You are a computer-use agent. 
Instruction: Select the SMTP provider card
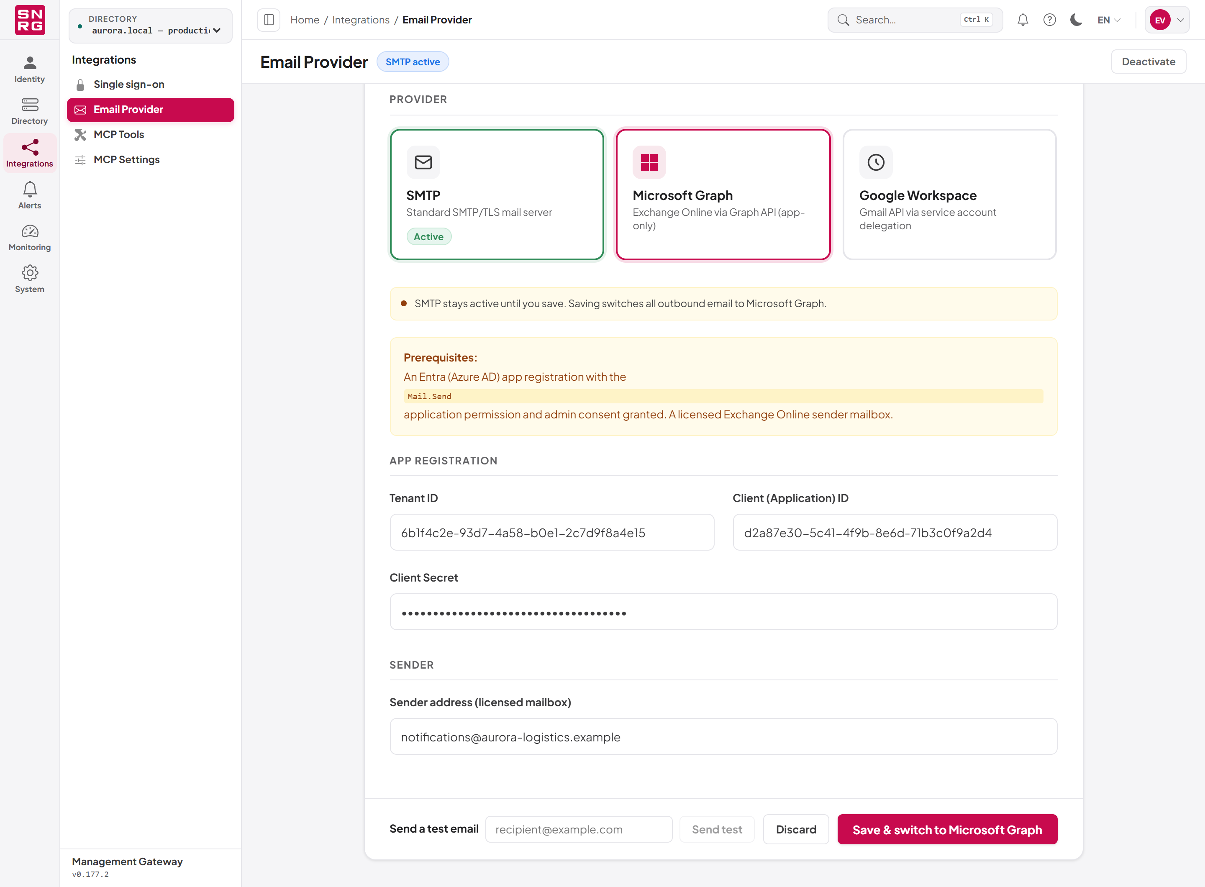pyautogui.click(x=497, y=195)
